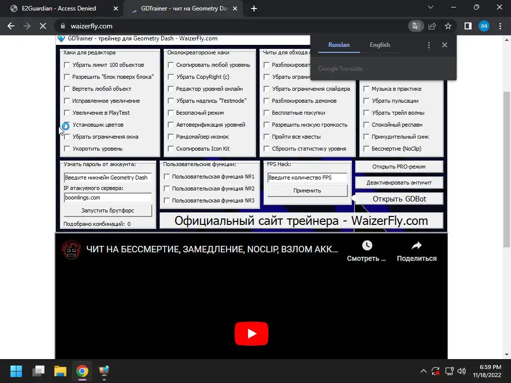Screen dimensions: 511x383
Task: Click the WaizerFly.com official site banner
Action: pos(301,221)
